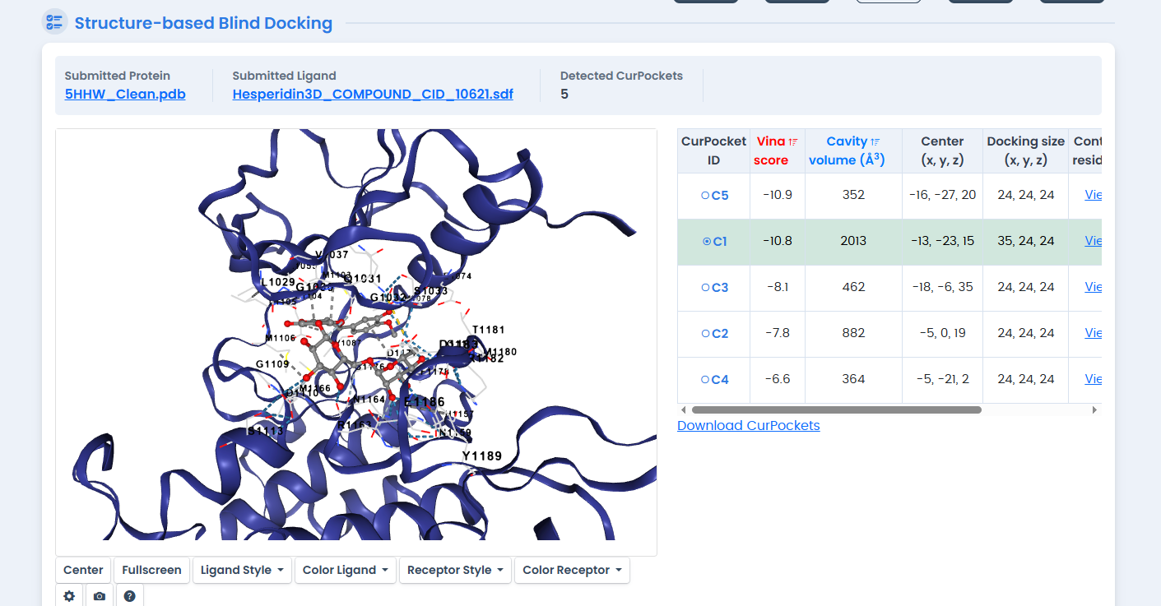Click the Download CurPockets link
This screenshot has width=1161, height=606.
(x=748, y=425)
